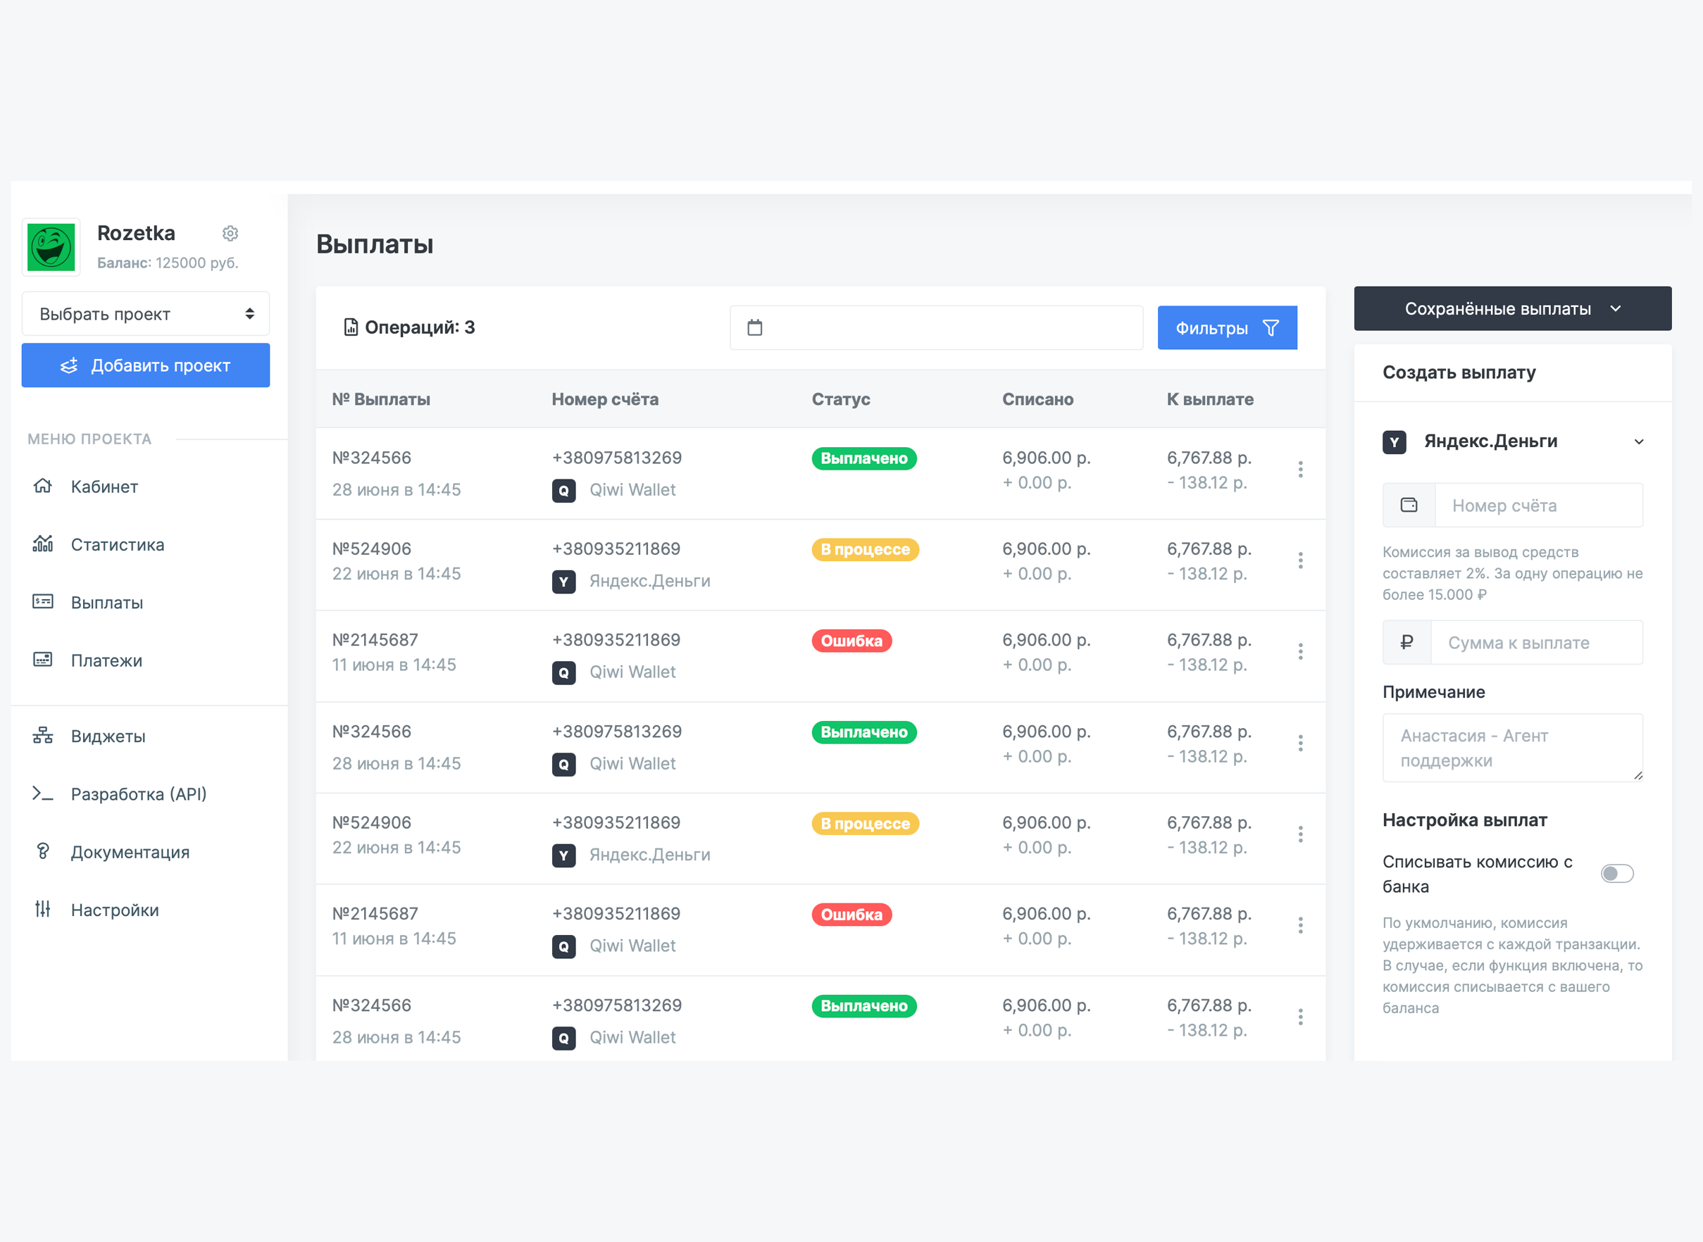The height and width of the screenshot is (1242, 1703).
Task: Click the Номер счёта column header
Action: (x=605, y=399)
